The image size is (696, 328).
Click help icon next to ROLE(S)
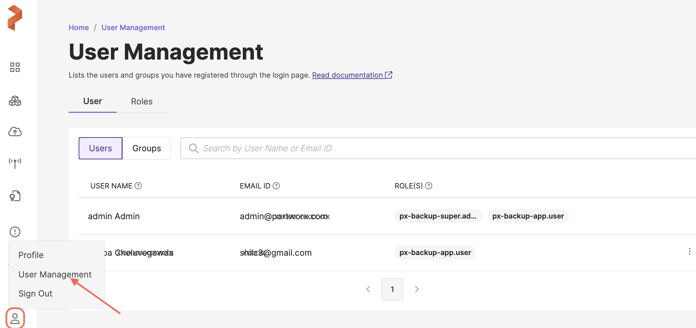(x=428, y=186)
